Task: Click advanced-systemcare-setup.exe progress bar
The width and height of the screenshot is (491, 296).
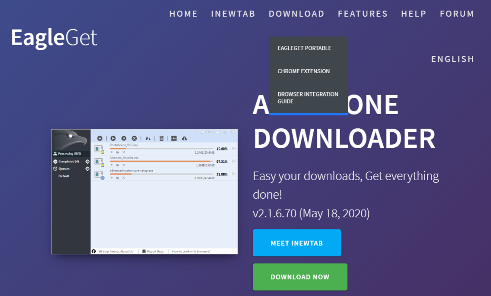Action: [x=161, y=174]
